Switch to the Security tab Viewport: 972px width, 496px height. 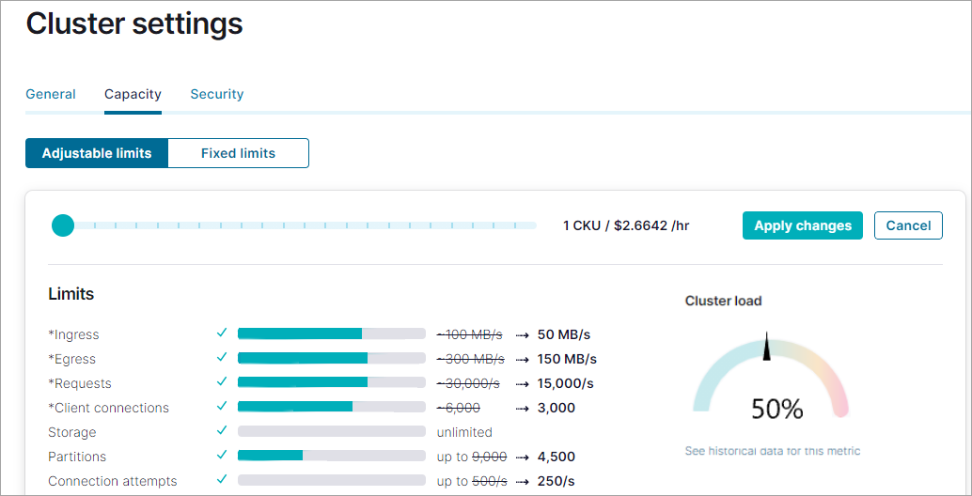pyautogui.click(x=216, y=94)
